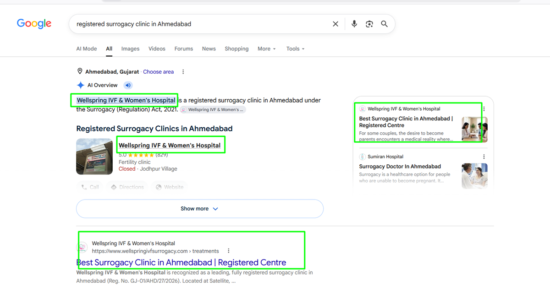550x286 pixels.
Task: Start voice search with microphone icon
Action: click(x=354, y=24)
